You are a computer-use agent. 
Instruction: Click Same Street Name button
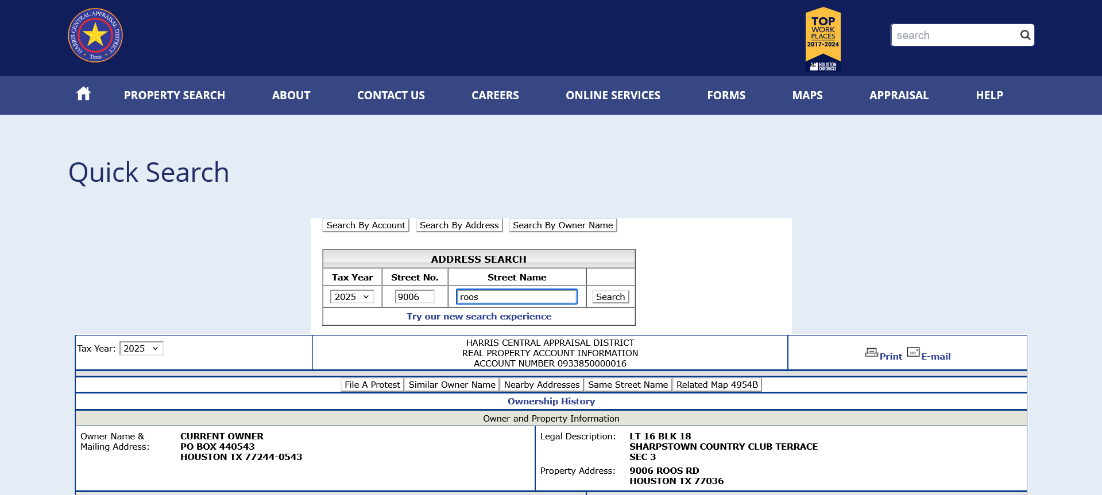pos(628,385)
